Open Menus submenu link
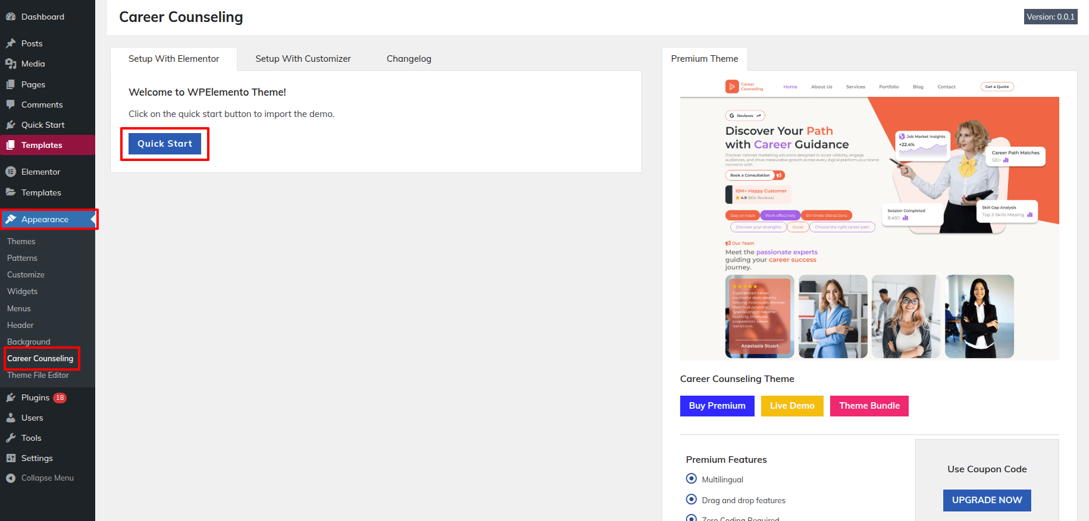The height and width of the screenshot is (521, 1089). (19, 308)
